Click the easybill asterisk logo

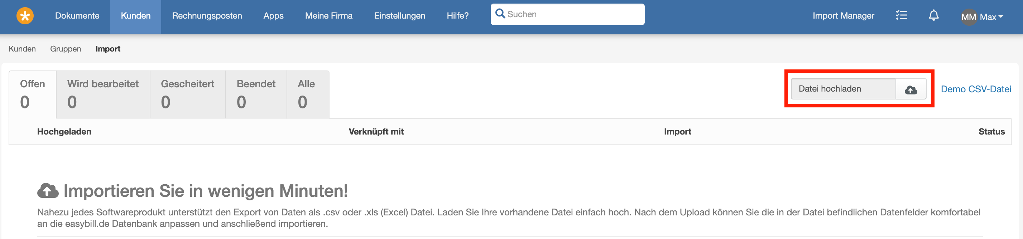[x=25, y=16]
